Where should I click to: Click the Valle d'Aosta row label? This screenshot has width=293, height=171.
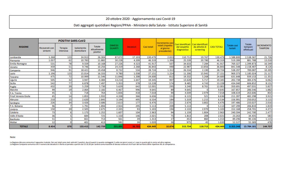[x=17, y=116]
